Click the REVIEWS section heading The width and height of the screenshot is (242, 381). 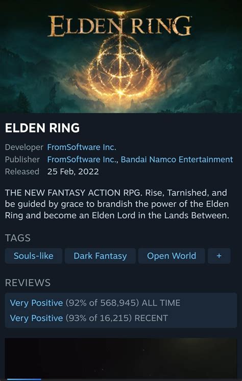pos(28,282)
